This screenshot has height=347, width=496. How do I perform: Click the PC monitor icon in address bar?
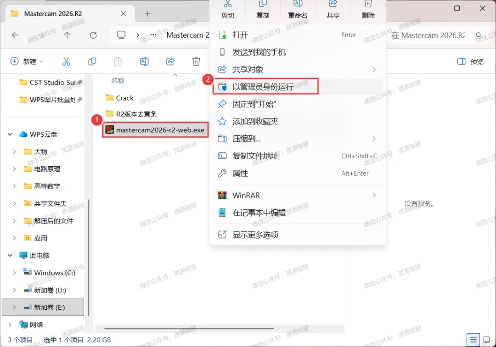tap(121, 35)
